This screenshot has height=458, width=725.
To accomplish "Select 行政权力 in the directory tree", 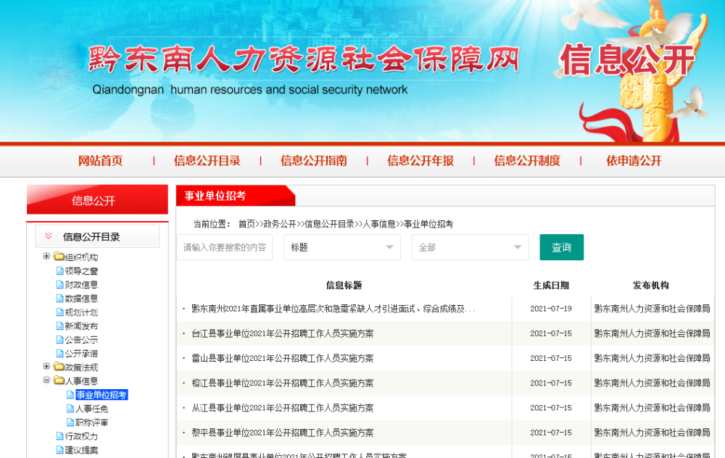I will pos(81,437).
